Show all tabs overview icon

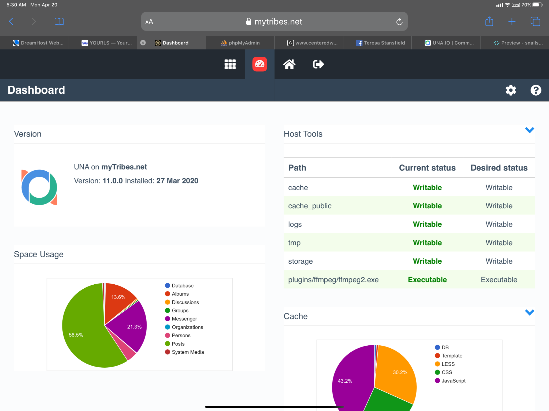[x=535, y=21]
